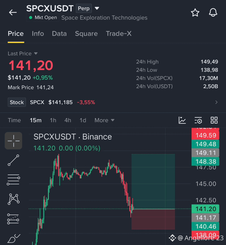Click the Space Exploration Technologies subtitle
Viewport: 226px width, 245px height.
coord(104,18)
